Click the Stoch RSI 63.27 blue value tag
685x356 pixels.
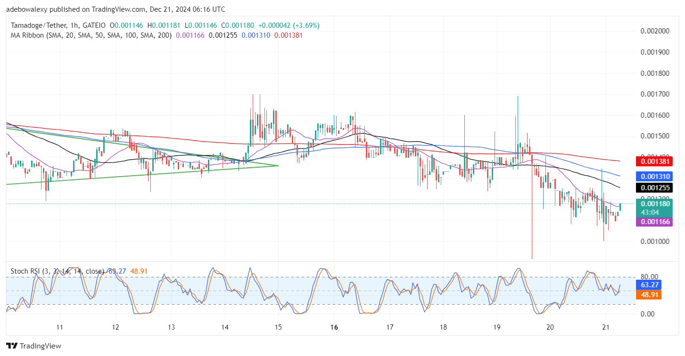click(649, 284)
